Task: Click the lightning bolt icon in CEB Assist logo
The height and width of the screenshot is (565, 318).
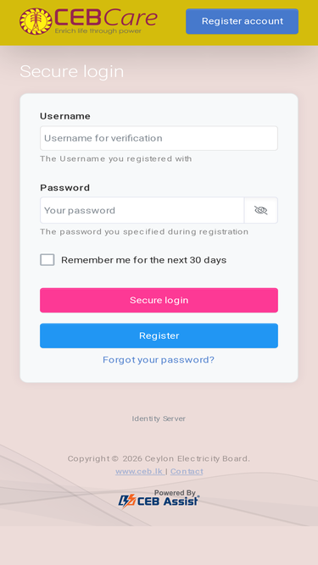Action: click(127, 501)
